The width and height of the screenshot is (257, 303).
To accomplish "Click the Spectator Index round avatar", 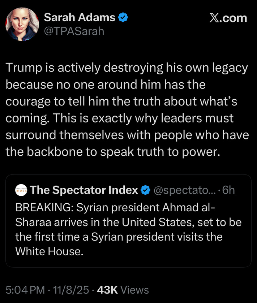I will (x=21, y=190).
